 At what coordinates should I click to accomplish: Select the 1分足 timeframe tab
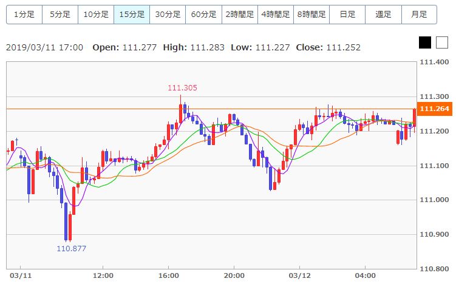pos(24,14)
